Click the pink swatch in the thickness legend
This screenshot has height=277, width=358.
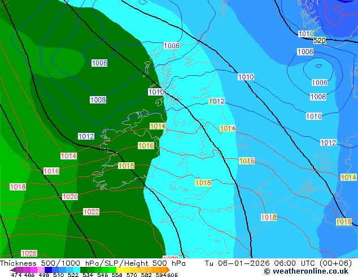tap(40, 270)
